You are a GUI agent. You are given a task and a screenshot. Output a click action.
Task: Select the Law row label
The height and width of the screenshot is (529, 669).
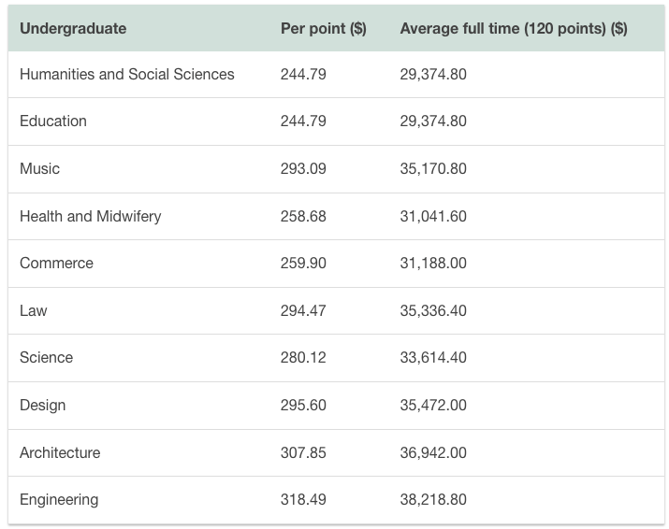[33, 310]
